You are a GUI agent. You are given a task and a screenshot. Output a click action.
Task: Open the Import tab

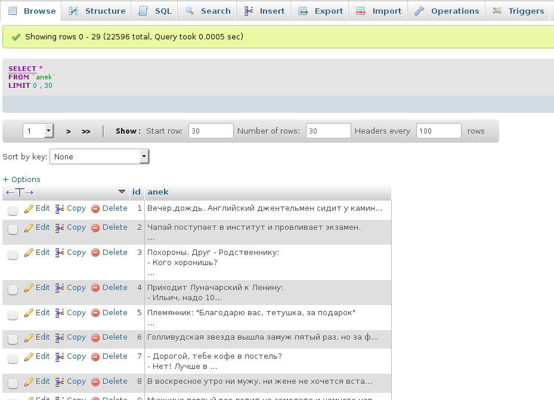379,11
